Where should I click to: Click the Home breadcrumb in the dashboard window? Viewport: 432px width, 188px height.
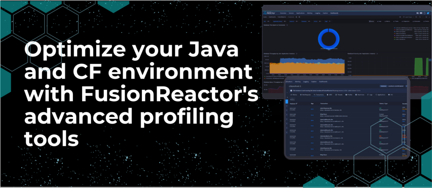coord(265,17)
